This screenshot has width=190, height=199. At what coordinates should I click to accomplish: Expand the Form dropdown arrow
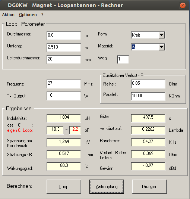(x=162, y=35)
